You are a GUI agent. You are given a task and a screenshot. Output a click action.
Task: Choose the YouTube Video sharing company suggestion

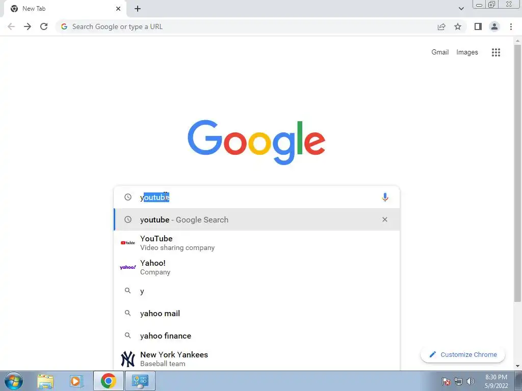pyautogui.click(x=256, y=243)
